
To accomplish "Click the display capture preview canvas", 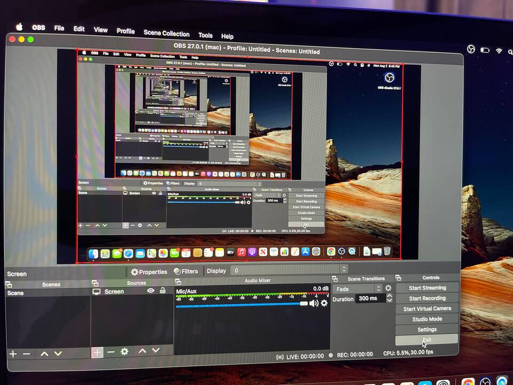I will [x=239, y=157].
